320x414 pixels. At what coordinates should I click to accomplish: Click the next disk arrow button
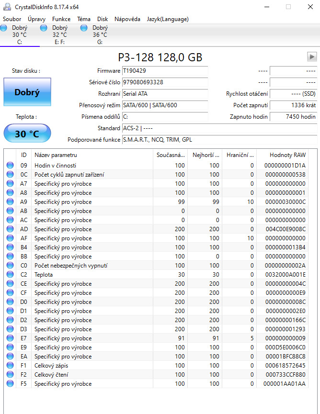pos(312,57)
